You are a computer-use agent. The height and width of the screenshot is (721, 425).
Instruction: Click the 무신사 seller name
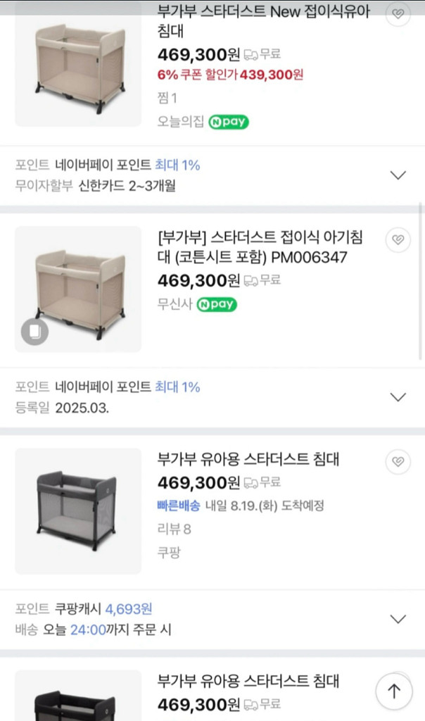173,305
